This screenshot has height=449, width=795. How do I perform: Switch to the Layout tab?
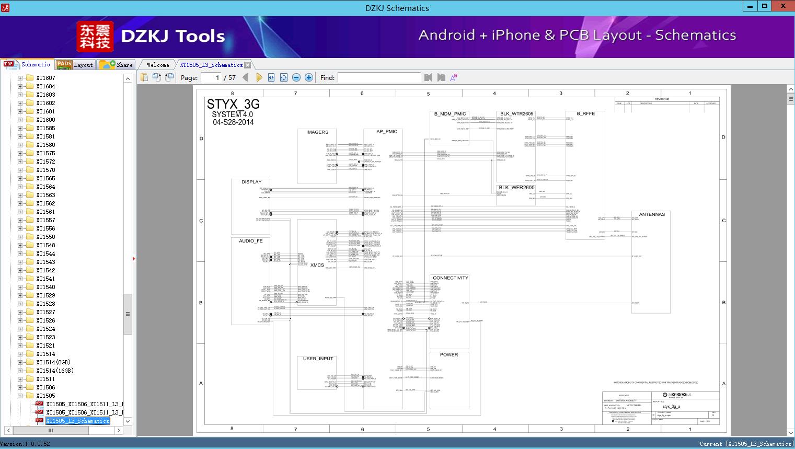pyautogui.click(x=75, y=65)
